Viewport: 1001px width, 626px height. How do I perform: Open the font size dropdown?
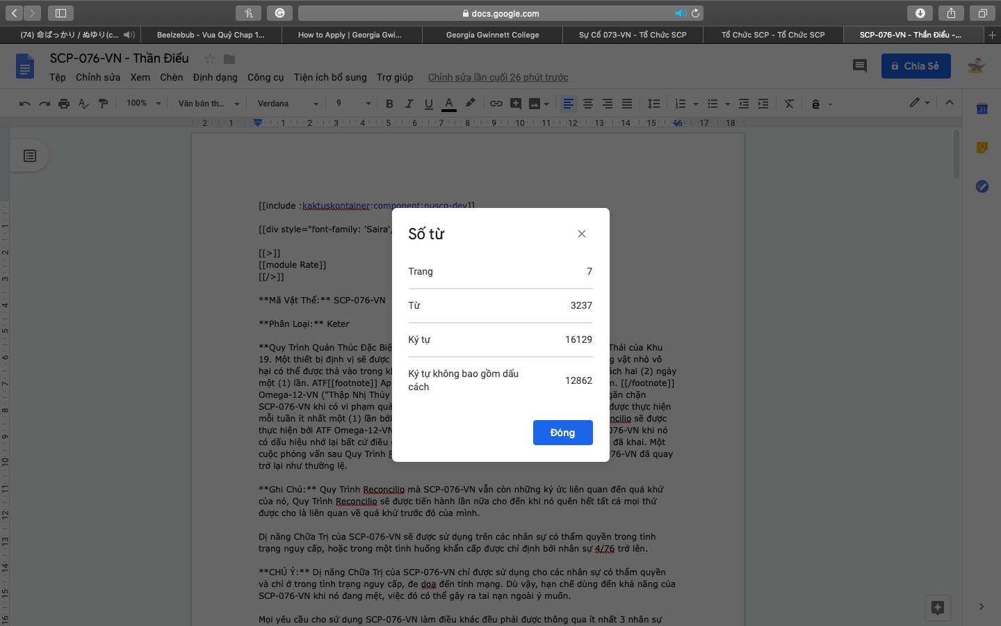coord(353,104)
